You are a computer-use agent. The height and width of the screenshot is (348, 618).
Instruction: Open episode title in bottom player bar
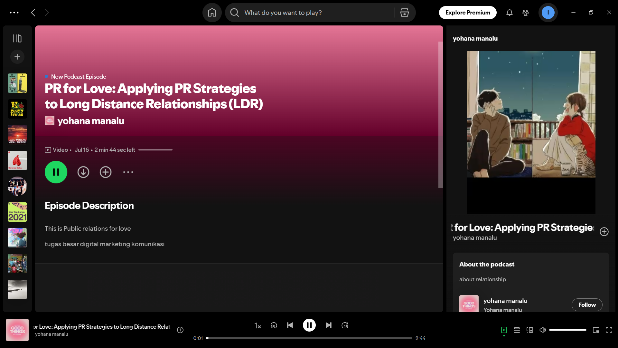click(x=102, y=327)
